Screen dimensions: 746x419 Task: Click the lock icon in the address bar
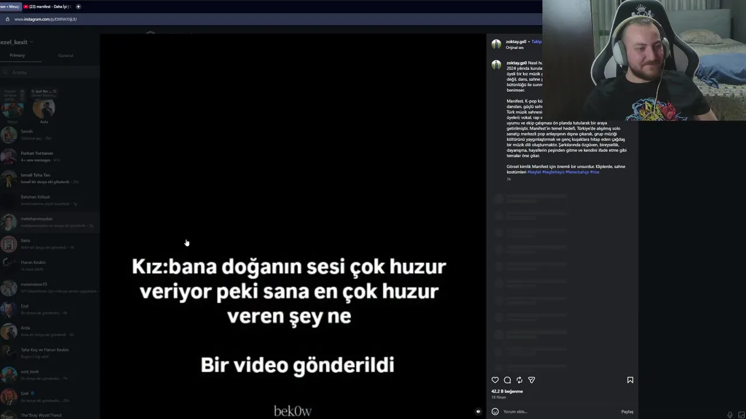tap(7, 19)
